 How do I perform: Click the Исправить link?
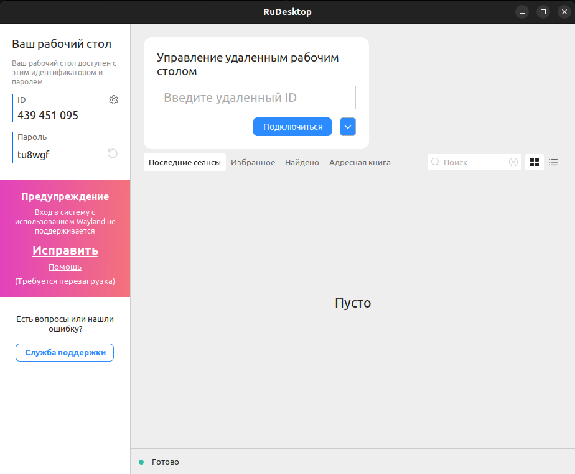[65, 250]
